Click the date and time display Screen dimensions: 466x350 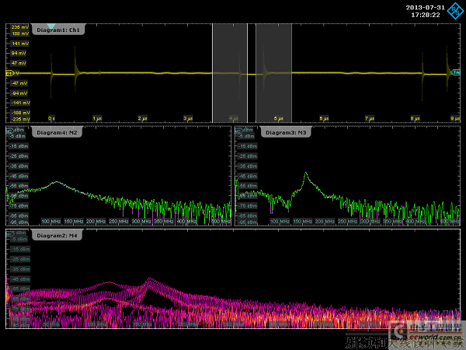click(425, 10)
